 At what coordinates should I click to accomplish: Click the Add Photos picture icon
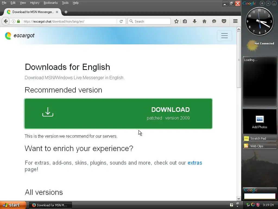[260, 119]
